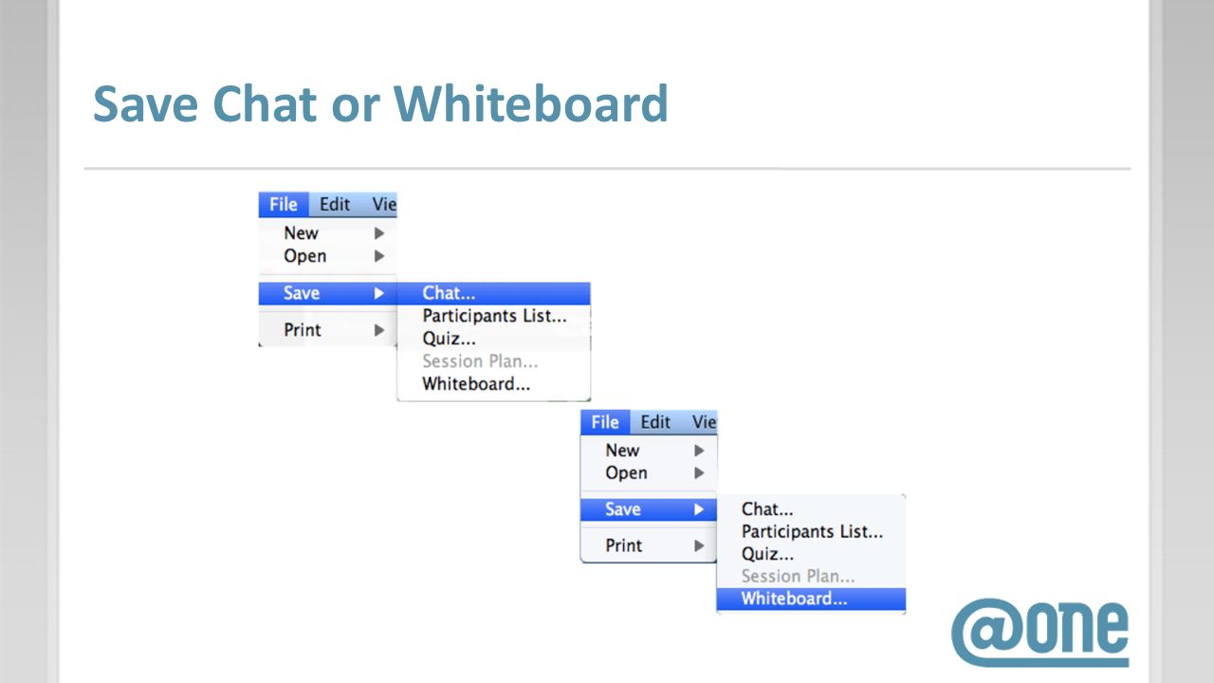Viewport: 1214px width, 683px height.
Task: Choose Participants List... in upper submenu
Action: point(494,316)
